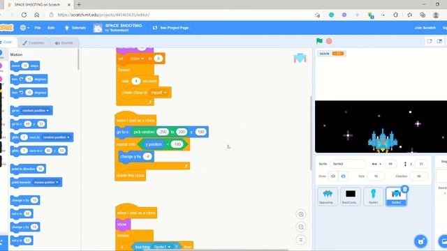This screenshot has height=251, width=447.
Task: Click the sprite Direction field
Action: click(419, 176)
